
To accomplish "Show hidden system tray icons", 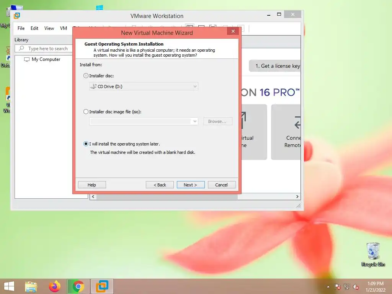I will (x=328, y=287).
